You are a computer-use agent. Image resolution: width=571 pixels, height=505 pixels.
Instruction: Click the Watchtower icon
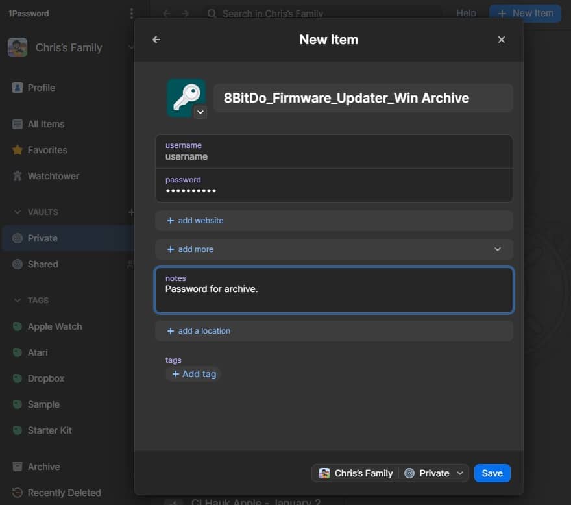coord(17,176)
